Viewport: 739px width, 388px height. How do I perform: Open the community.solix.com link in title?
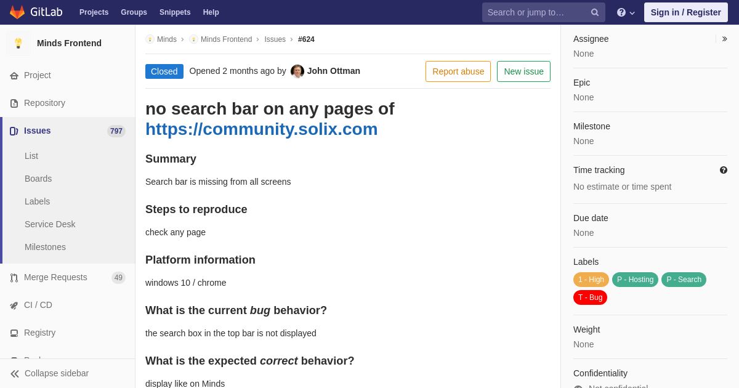[x=262, y=129]
